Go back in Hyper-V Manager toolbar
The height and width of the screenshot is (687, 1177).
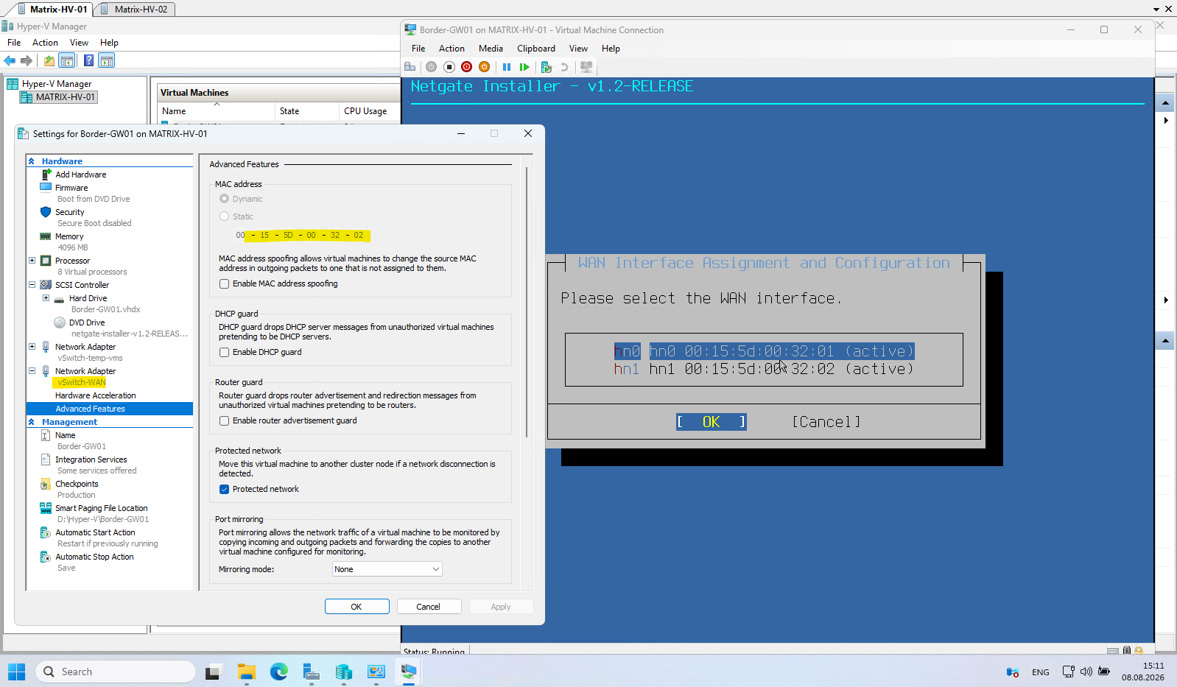(x=10, y=60)
